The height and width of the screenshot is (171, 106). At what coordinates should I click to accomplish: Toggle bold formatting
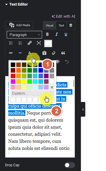47,34
